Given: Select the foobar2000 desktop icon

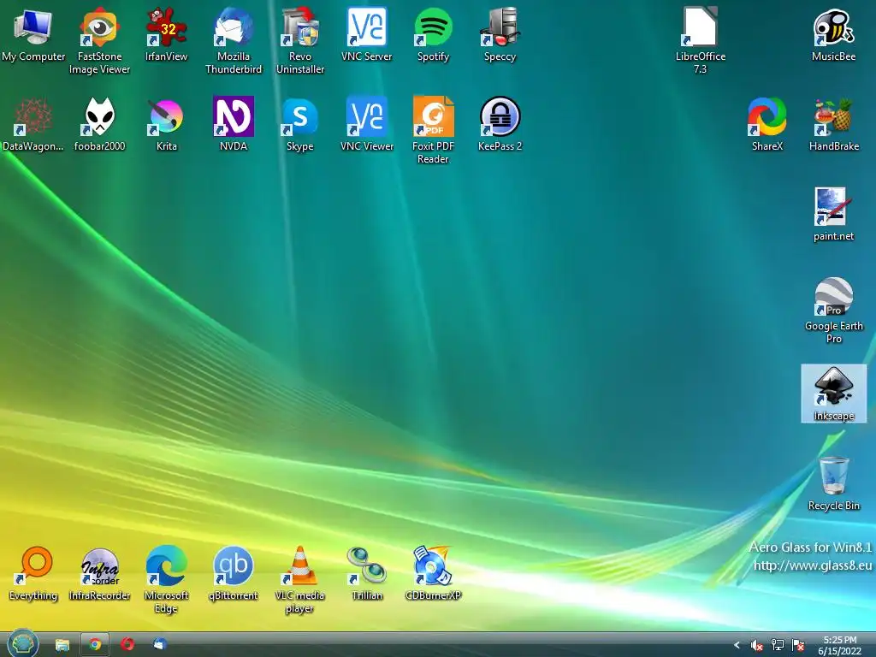Looking at the screenshot, I should coord(99,124).
